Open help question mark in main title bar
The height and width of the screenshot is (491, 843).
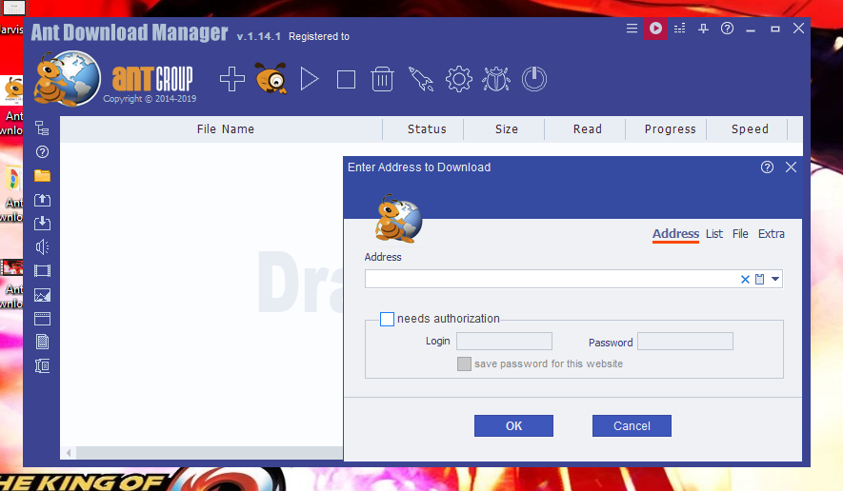727,28
